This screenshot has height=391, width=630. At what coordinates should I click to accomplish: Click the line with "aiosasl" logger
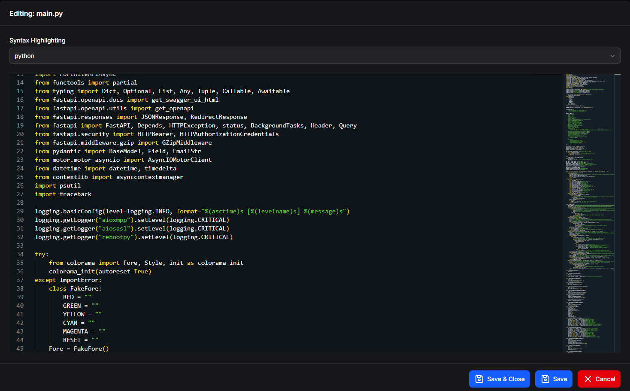point(132,228)
